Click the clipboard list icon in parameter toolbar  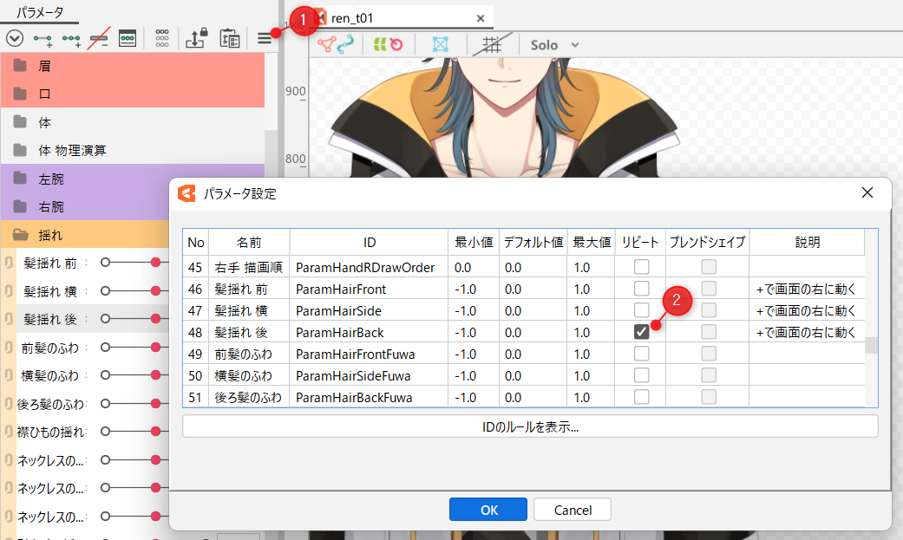click(x=230, y=38)
